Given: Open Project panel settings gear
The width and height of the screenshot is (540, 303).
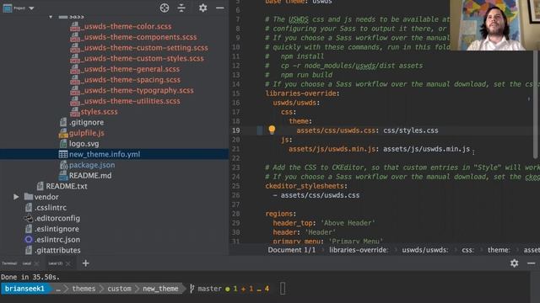Looking at the screenshot, I should tap(202, 8).
